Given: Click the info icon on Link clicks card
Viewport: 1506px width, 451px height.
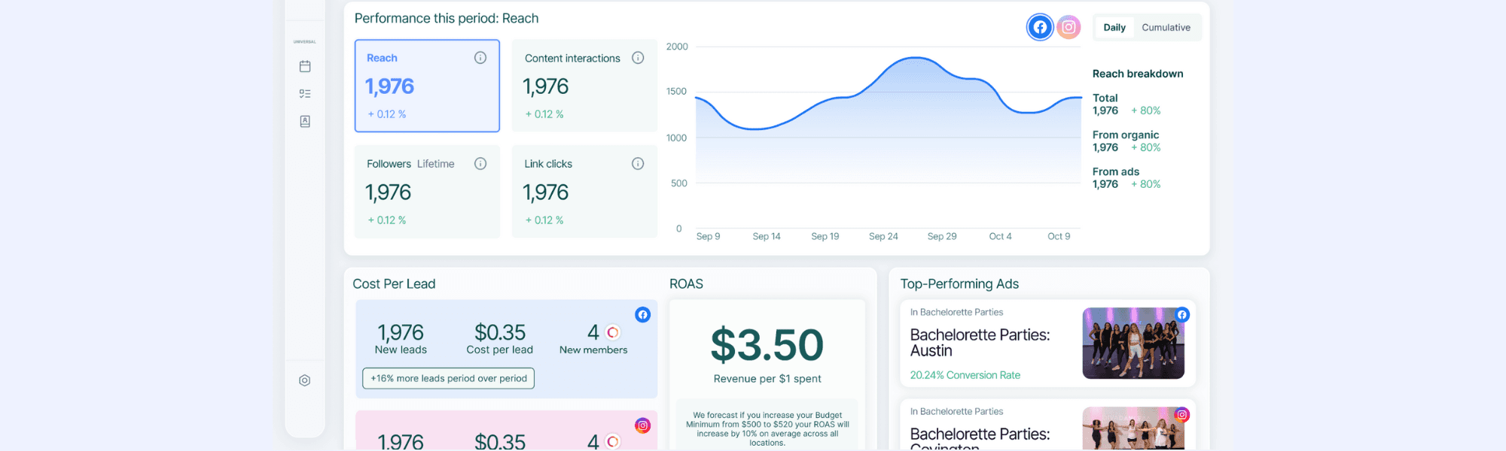Looking at the screenshot, I should point(638,164).
